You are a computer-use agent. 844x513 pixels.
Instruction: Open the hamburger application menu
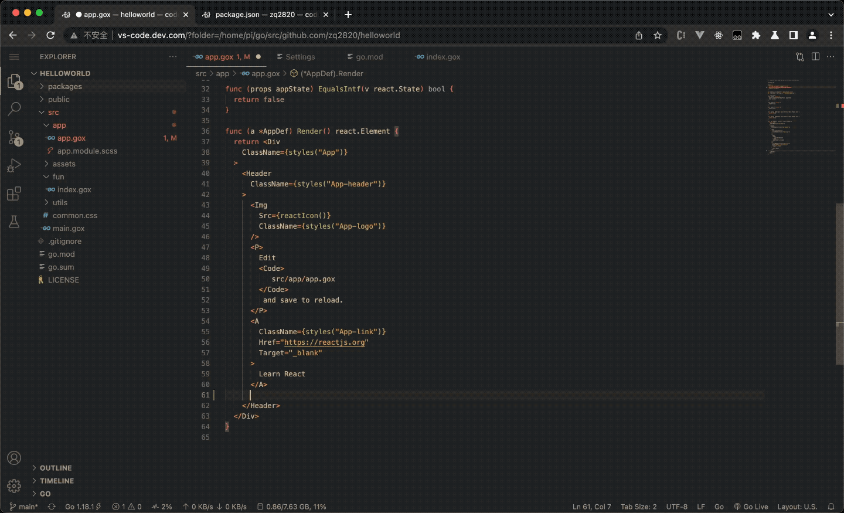(x=14, y=57)
